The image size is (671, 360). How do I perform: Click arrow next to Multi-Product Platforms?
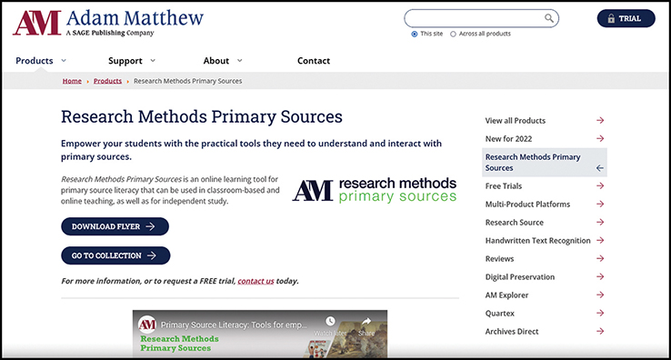point(600,205)
